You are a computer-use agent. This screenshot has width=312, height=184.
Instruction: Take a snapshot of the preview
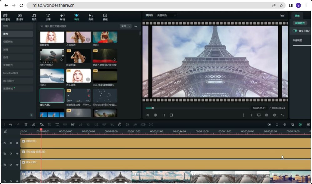click(x=267, y=115)
